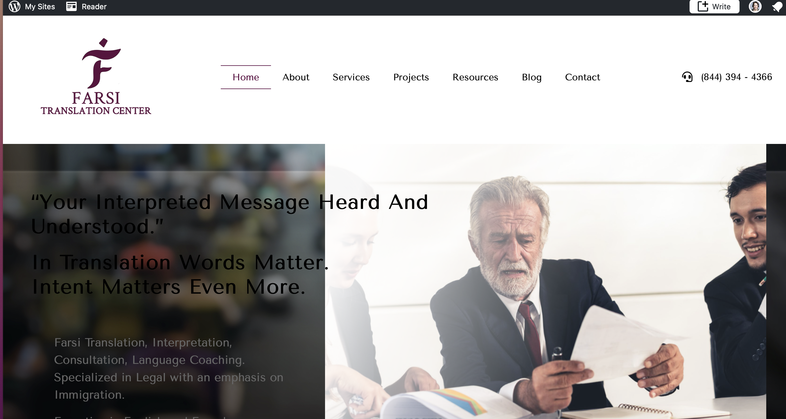Open the Resources menu item
This screenshot has width=786, height=419.
click(475, 77)
